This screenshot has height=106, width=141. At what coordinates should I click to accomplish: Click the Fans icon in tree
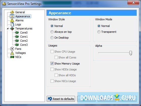(x=12, y=49)
